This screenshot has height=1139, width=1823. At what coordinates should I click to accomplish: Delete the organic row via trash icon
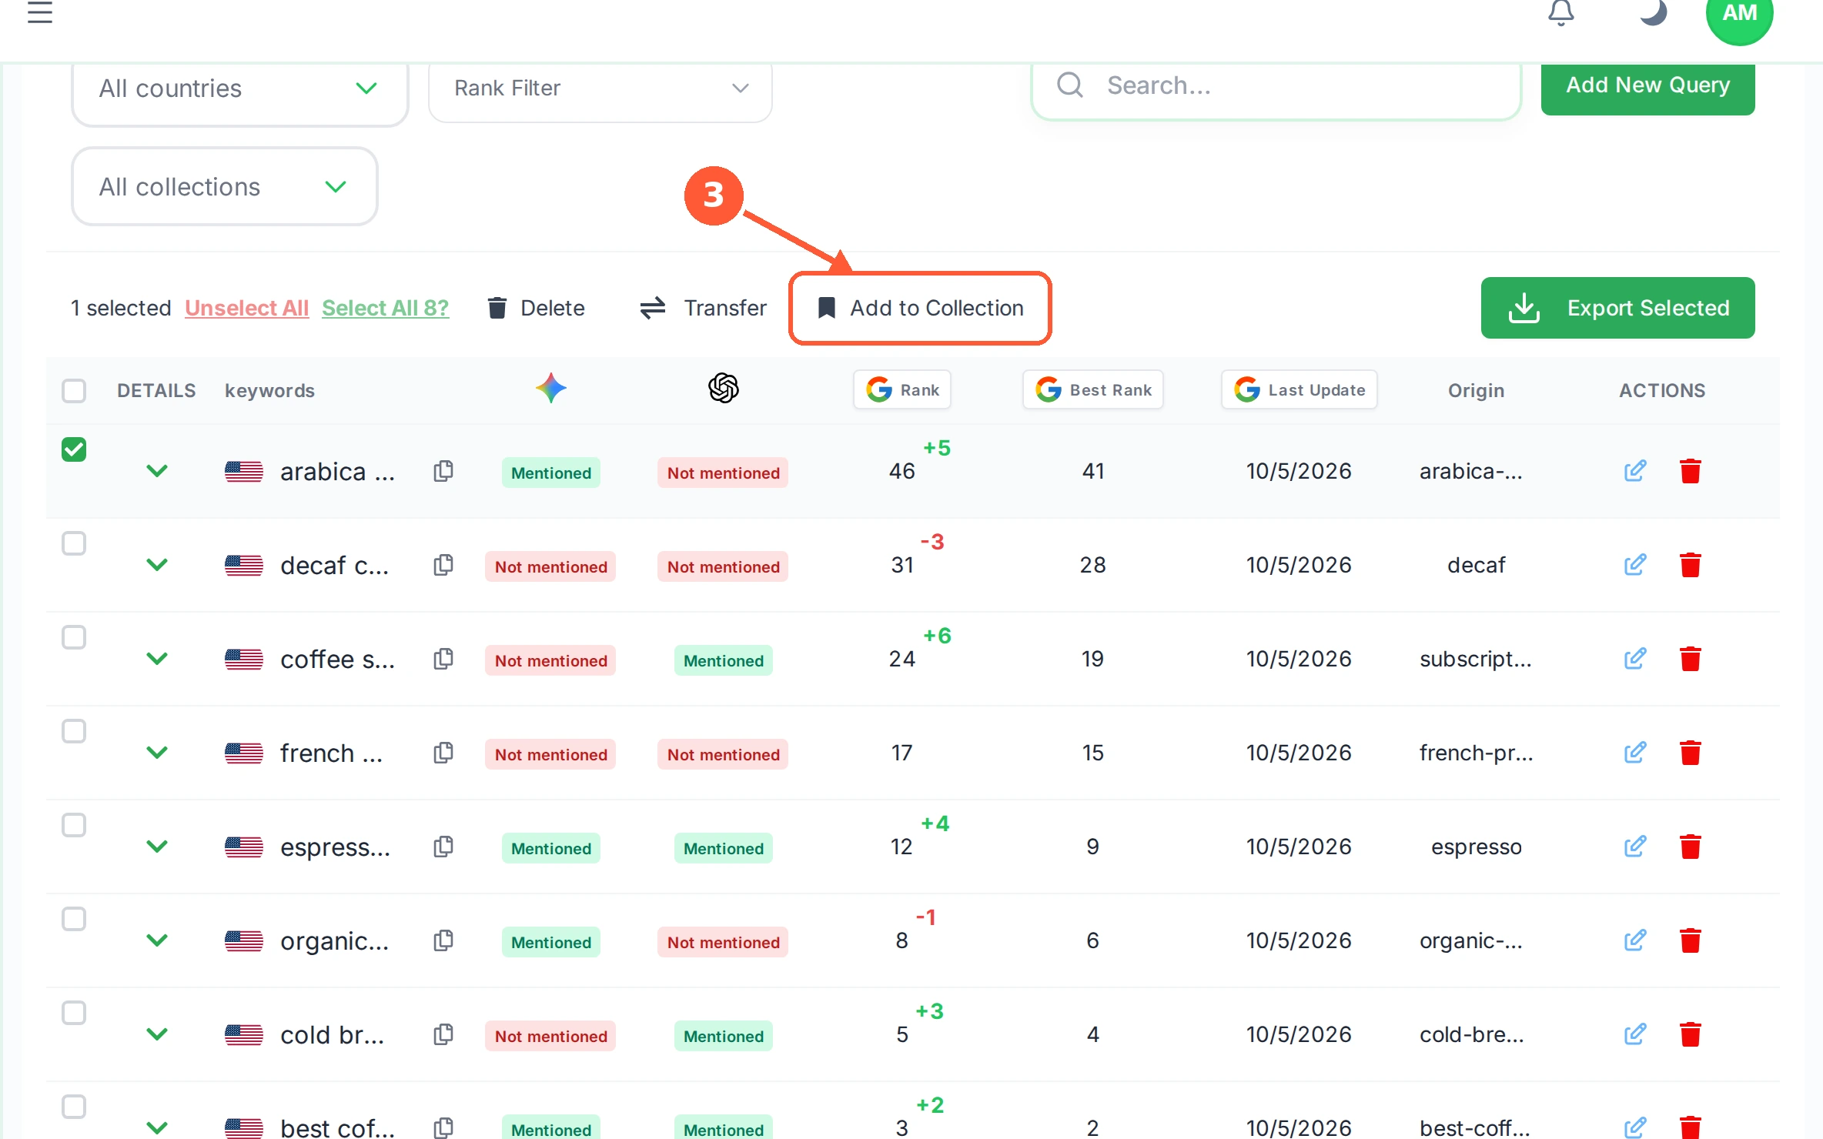(x=1691, y=940)
